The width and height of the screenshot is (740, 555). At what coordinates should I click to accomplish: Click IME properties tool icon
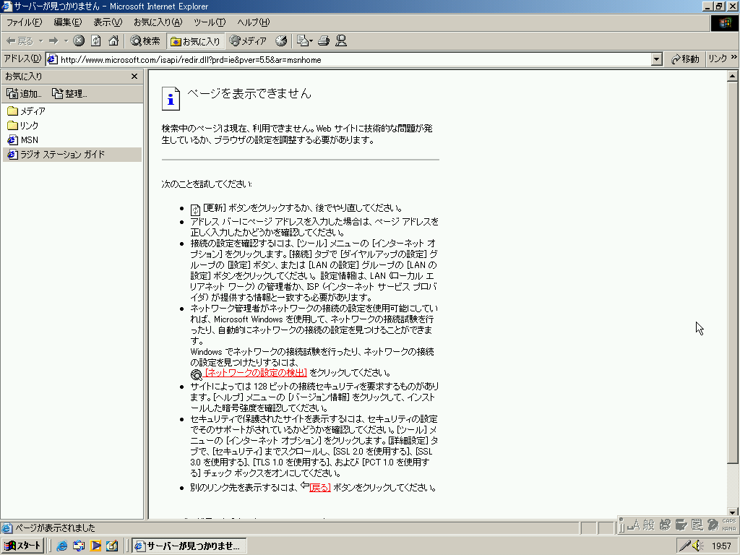pos(697,525)
